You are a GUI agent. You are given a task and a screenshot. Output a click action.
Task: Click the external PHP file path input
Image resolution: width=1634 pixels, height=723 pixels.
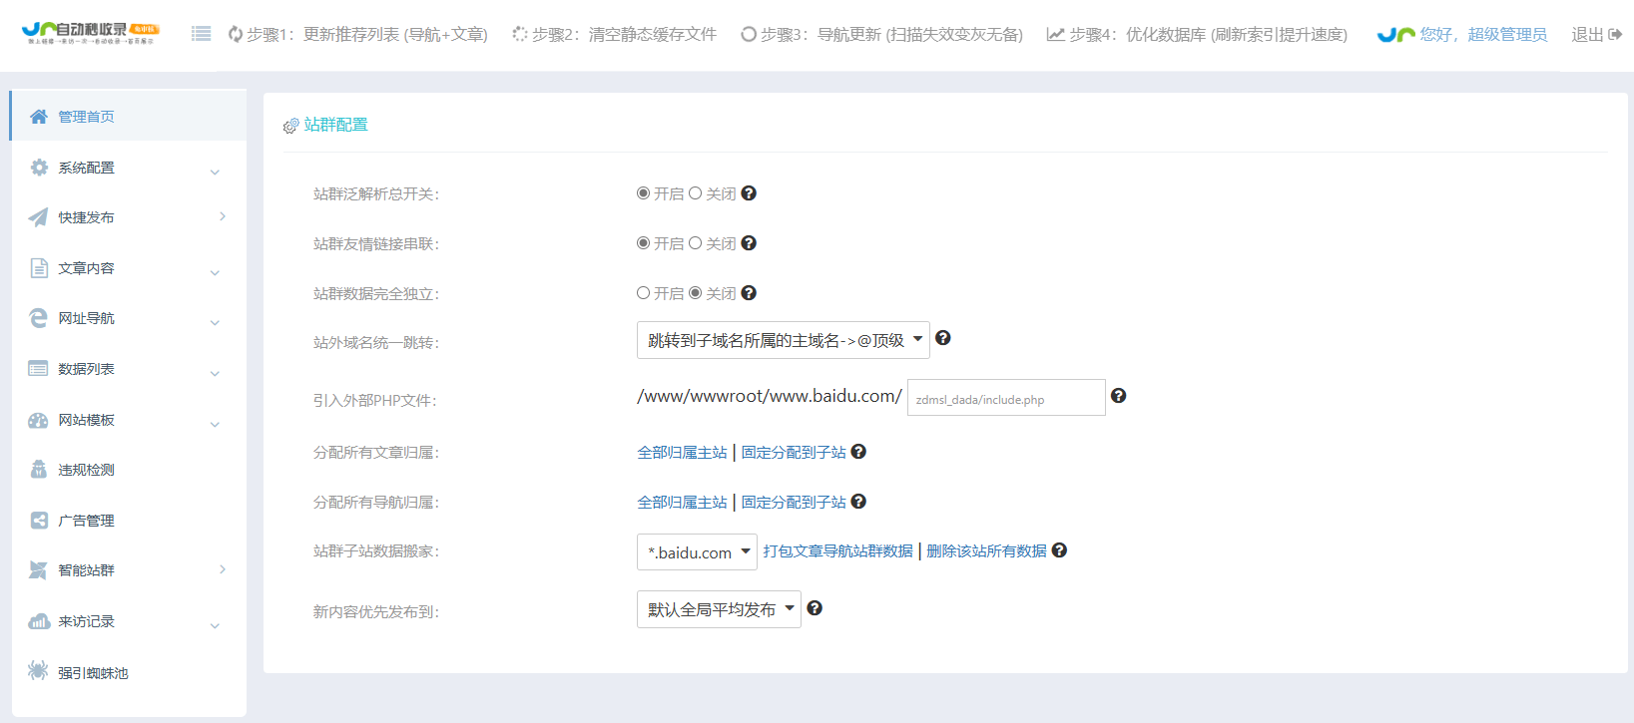click(1005, 398)
